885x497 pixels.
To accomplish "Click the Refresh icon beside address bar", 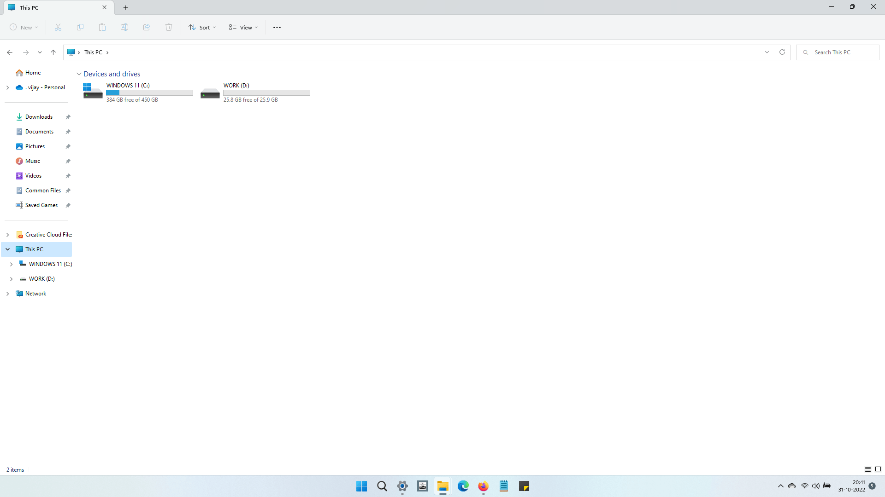I will pyautogui.click(x=782, y=52).
